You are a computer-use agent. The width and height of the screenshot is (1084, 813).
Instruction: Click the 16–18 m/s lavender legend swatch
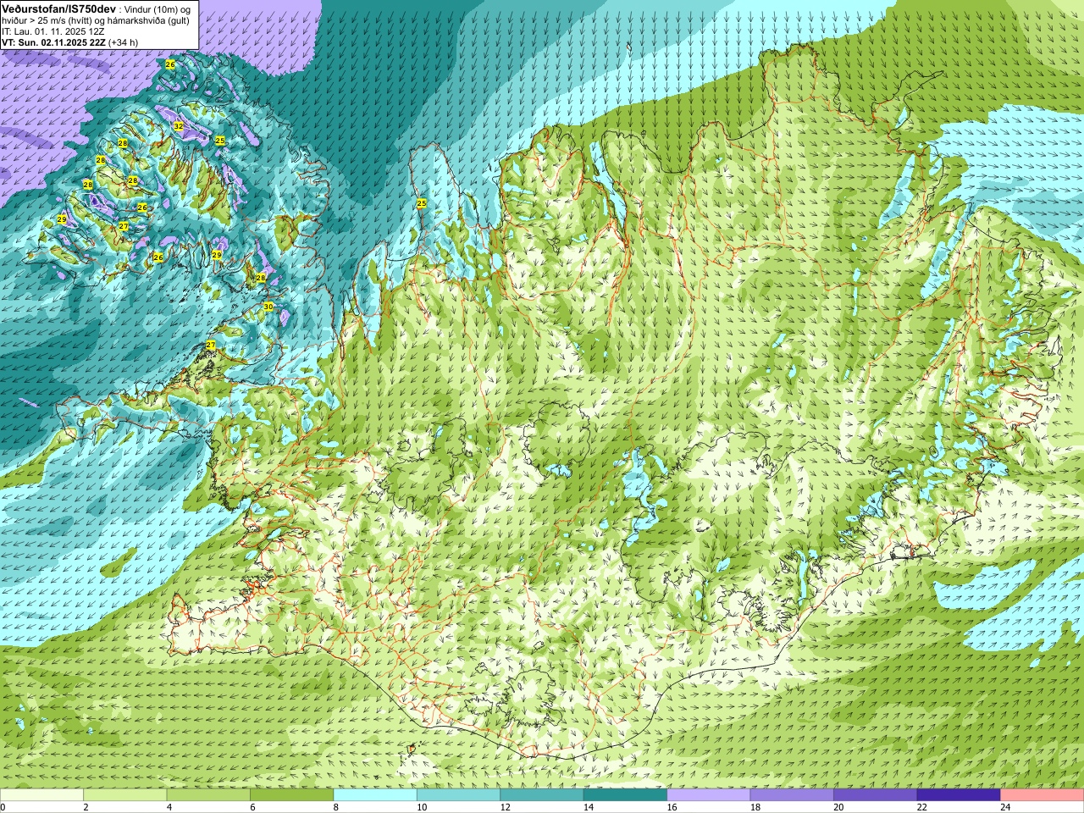pyautogui.click(x=709, y=795)
